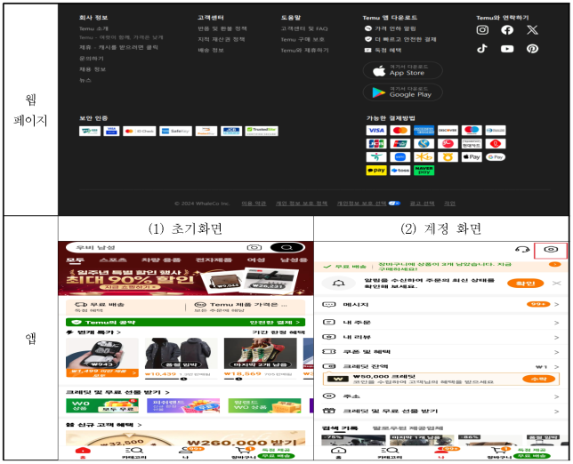573x464 pixels.
Task: Open the '내 리뷰' row chevron
Action: tap(557, 337)
